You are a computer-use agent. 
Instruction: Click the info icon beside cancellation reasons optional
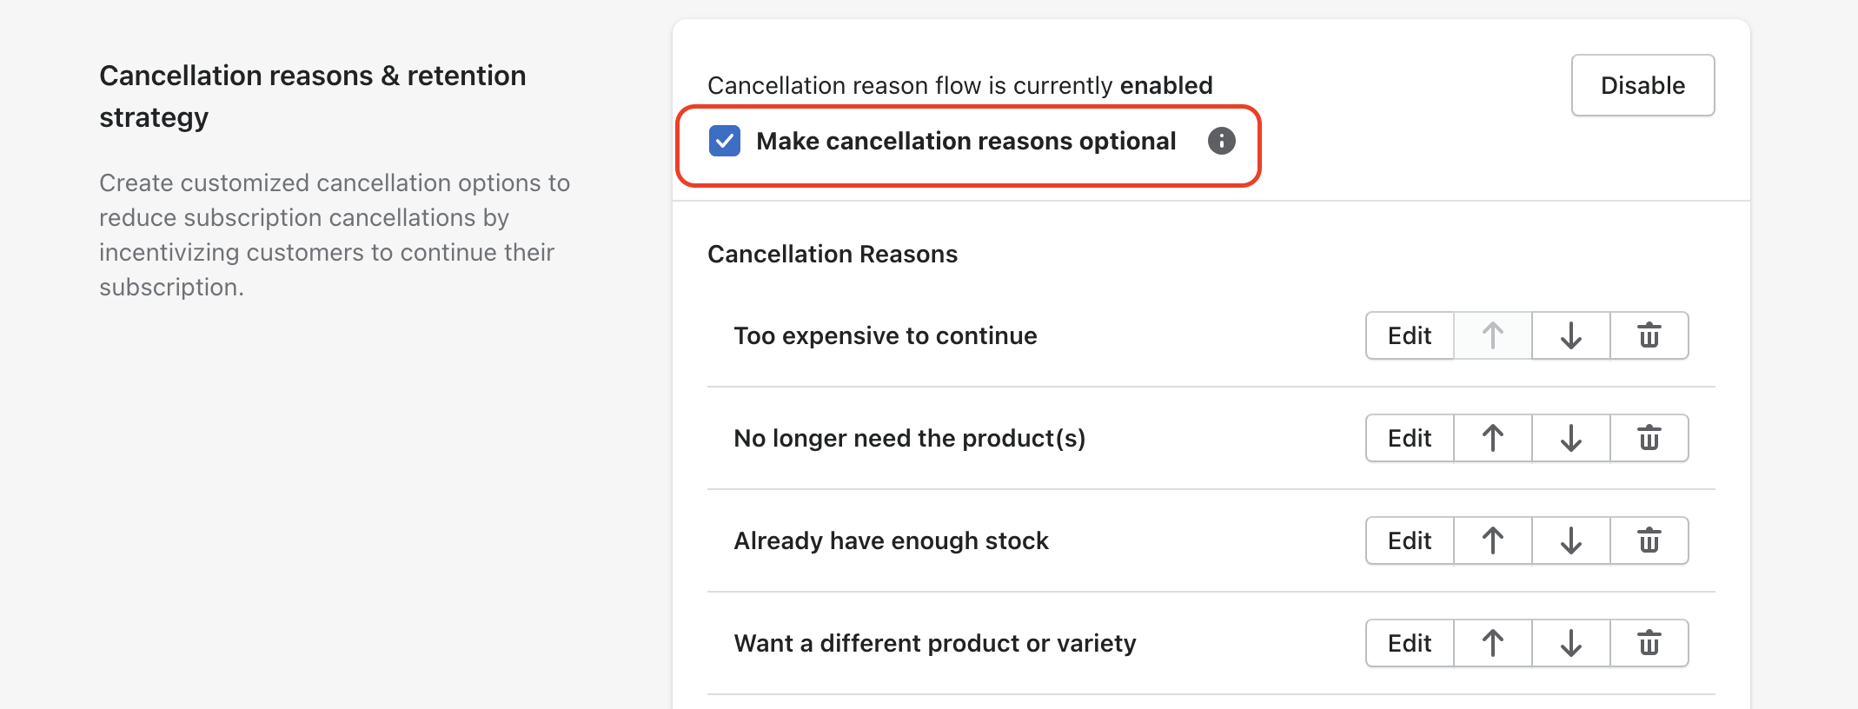click(x=1221, y=141)
